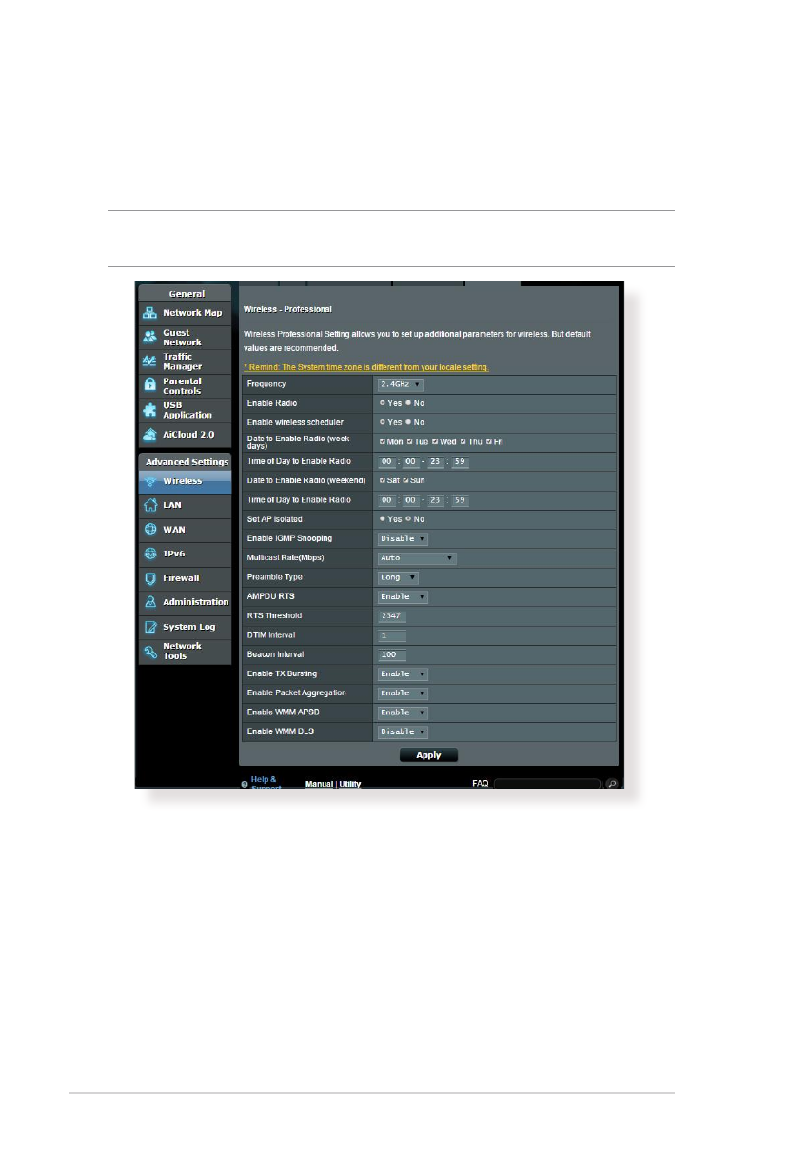The height and width of the screenshot is (1170, 788).
Task: Expand the Multicast Rate dropdown
Action: [x=417, y=558]
